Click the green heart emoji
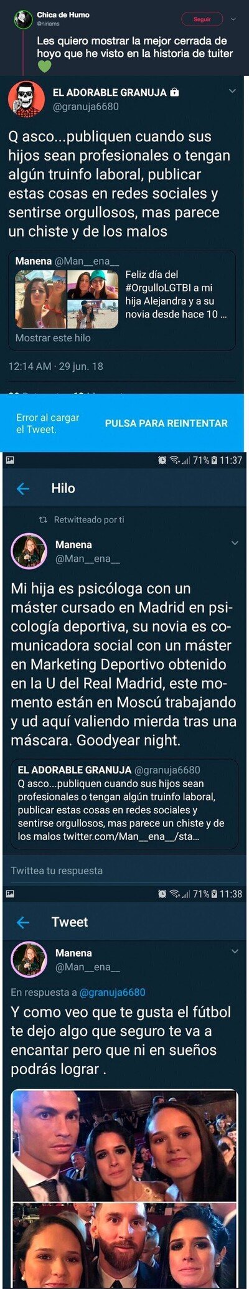 point(44,66)
